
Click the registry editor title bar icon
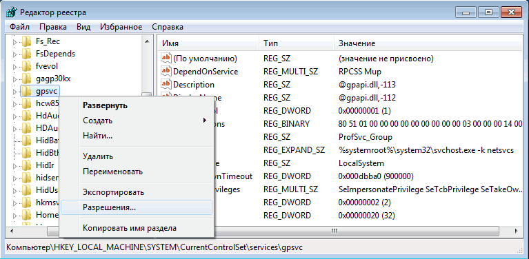coord(11,12)
